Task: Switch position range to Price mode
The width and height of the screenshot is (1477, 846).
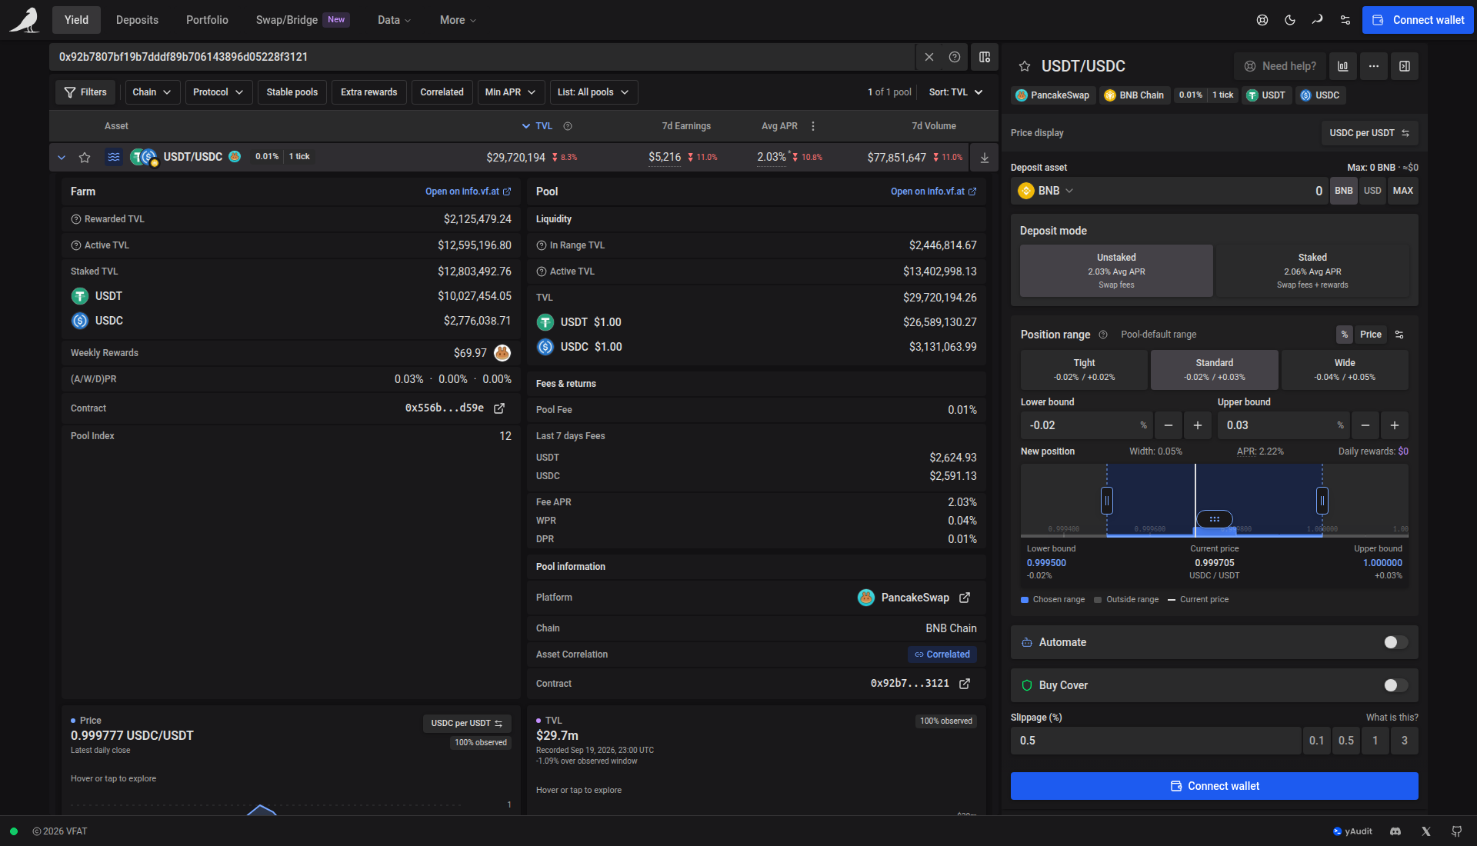Action: point(1370,335)
